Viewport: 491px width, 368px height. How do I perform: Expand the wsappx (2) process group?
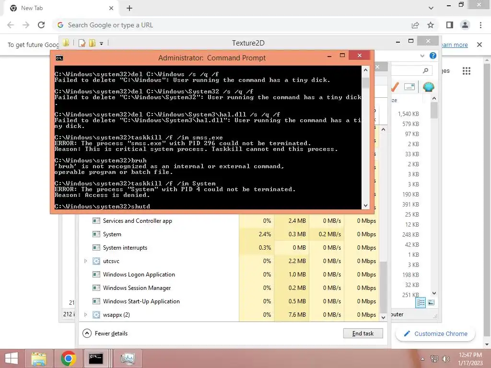point(85,314)
